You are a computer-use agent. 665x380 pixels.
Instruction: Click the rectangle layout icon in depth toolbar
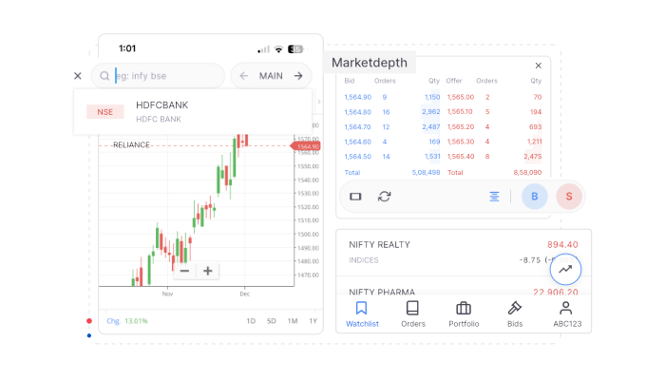(x=356, y=197)
